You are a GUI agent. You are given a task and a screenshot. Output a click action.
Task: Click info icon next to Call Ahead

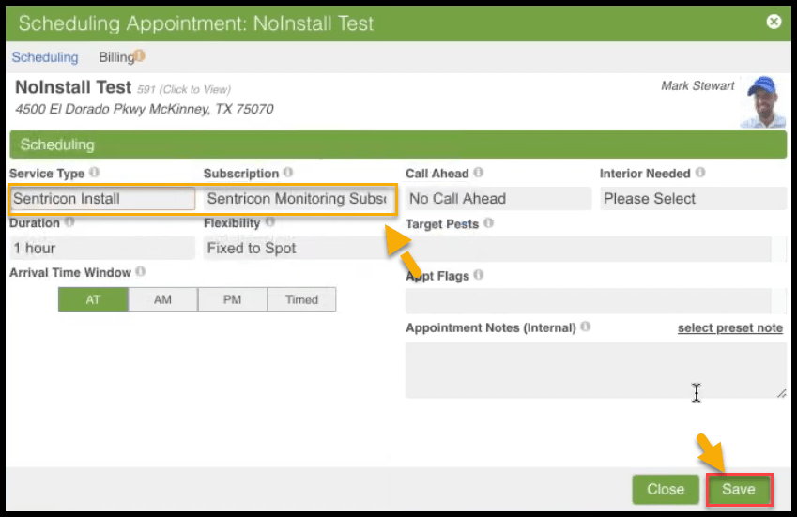coord(479,174)
